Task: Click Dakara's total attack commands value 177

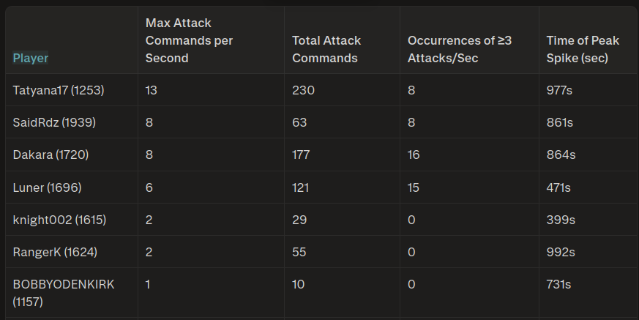Action: [301, 155]
